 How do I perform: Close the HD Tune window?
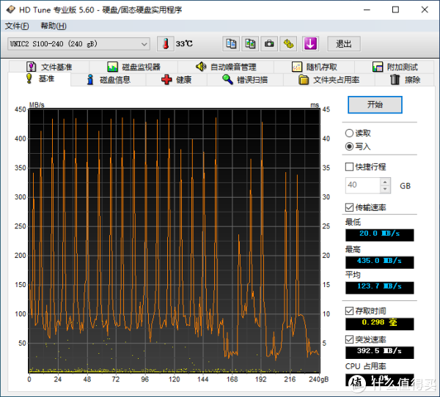(425, 10)
